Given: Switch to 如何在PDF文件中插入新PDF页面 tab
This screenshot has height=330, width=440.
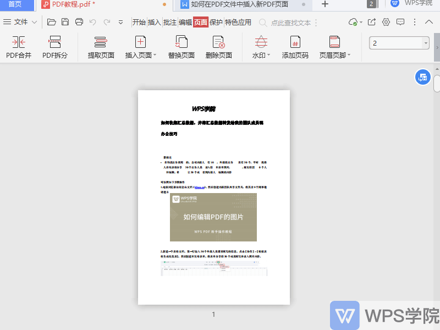Looking at the screenshot, I should 243,4.
